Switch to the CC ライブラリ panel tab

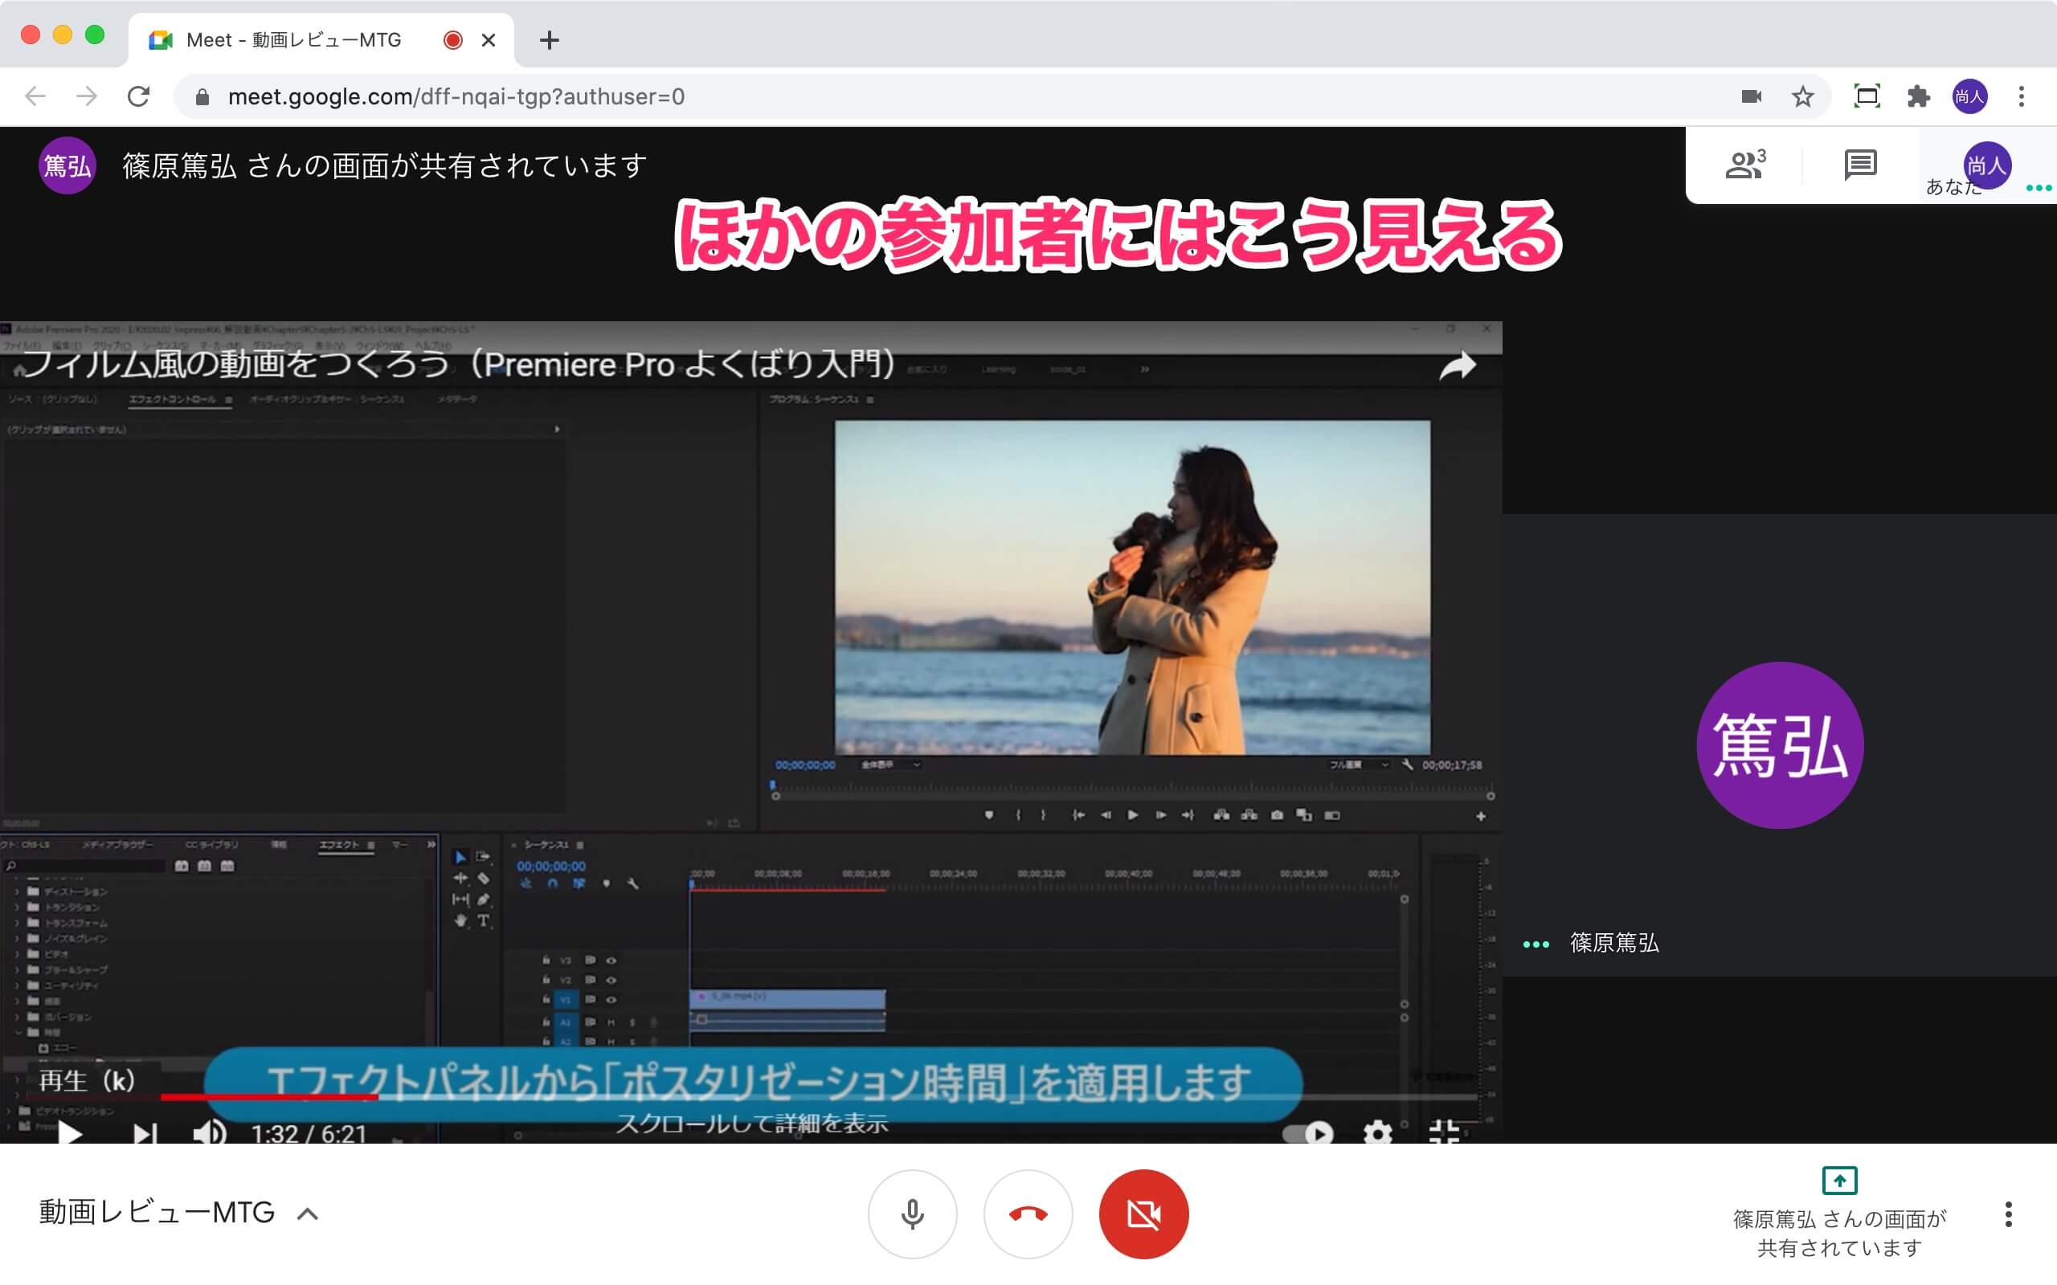pyautogui.click(x=211, y=845)
